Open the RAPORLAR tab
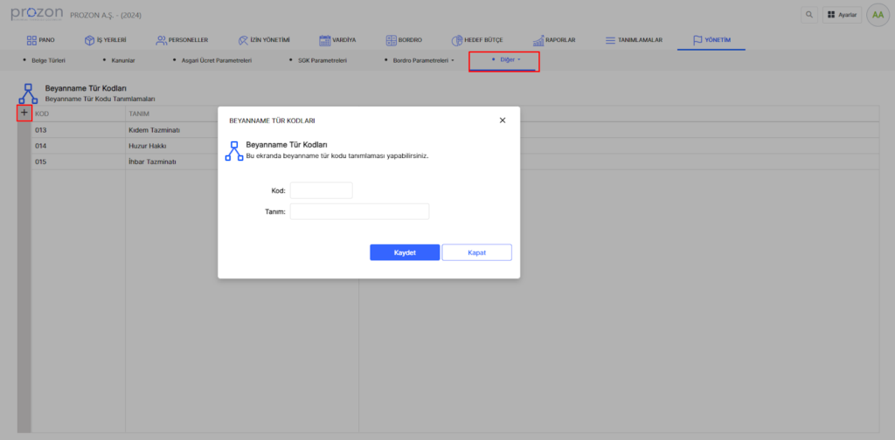This screenshot has height=440, width=895. [x=554, y=40]
